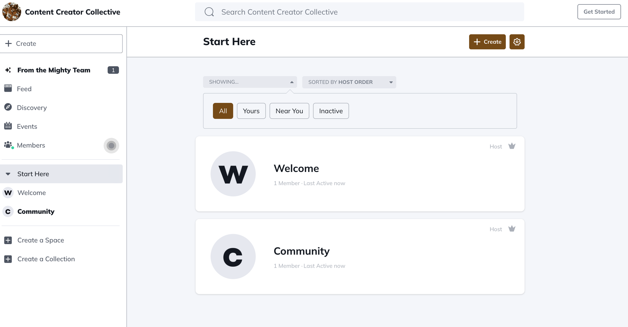628x327 pixels.
Task: Enable the 'Inactive' spaces filter
Action: click(331, 111)
